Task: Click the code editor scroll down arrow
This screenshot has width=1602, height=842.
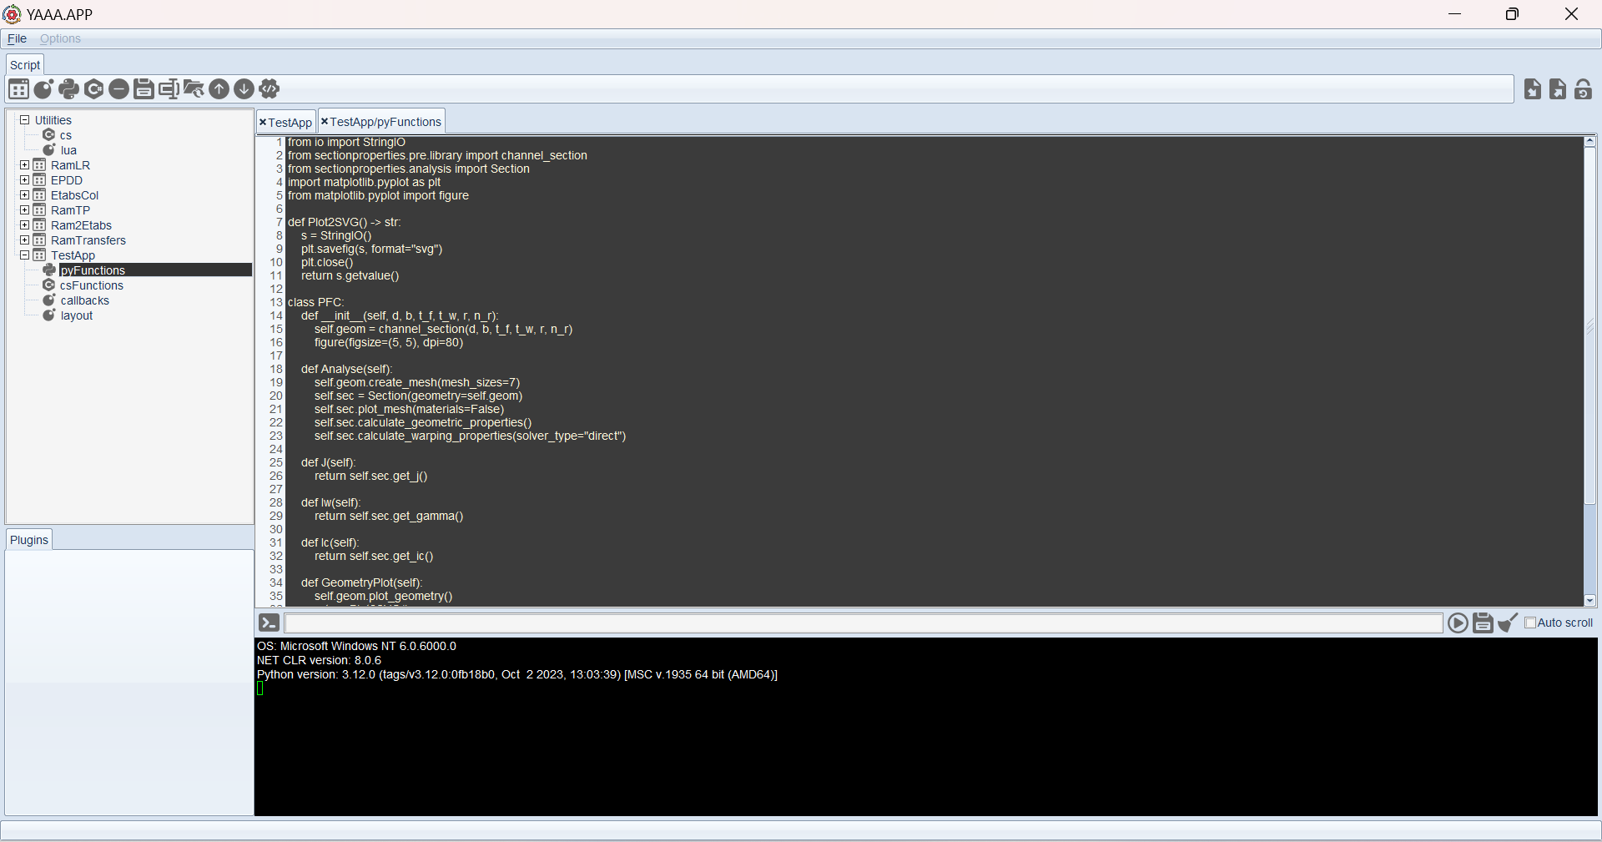Action: pos(1590,600)
